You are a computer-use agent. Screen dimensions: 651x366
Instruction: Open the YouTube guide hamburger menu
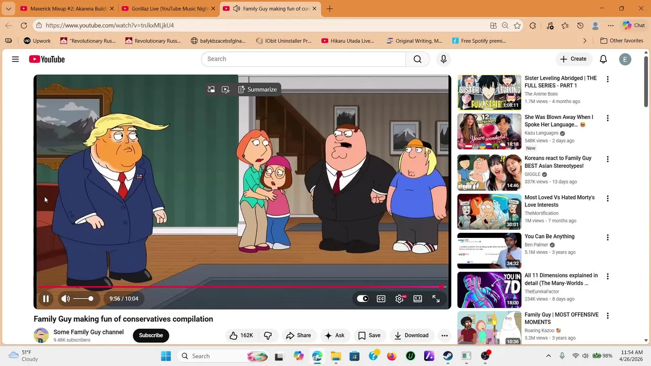pyautogui.click(x=15, y=59)
